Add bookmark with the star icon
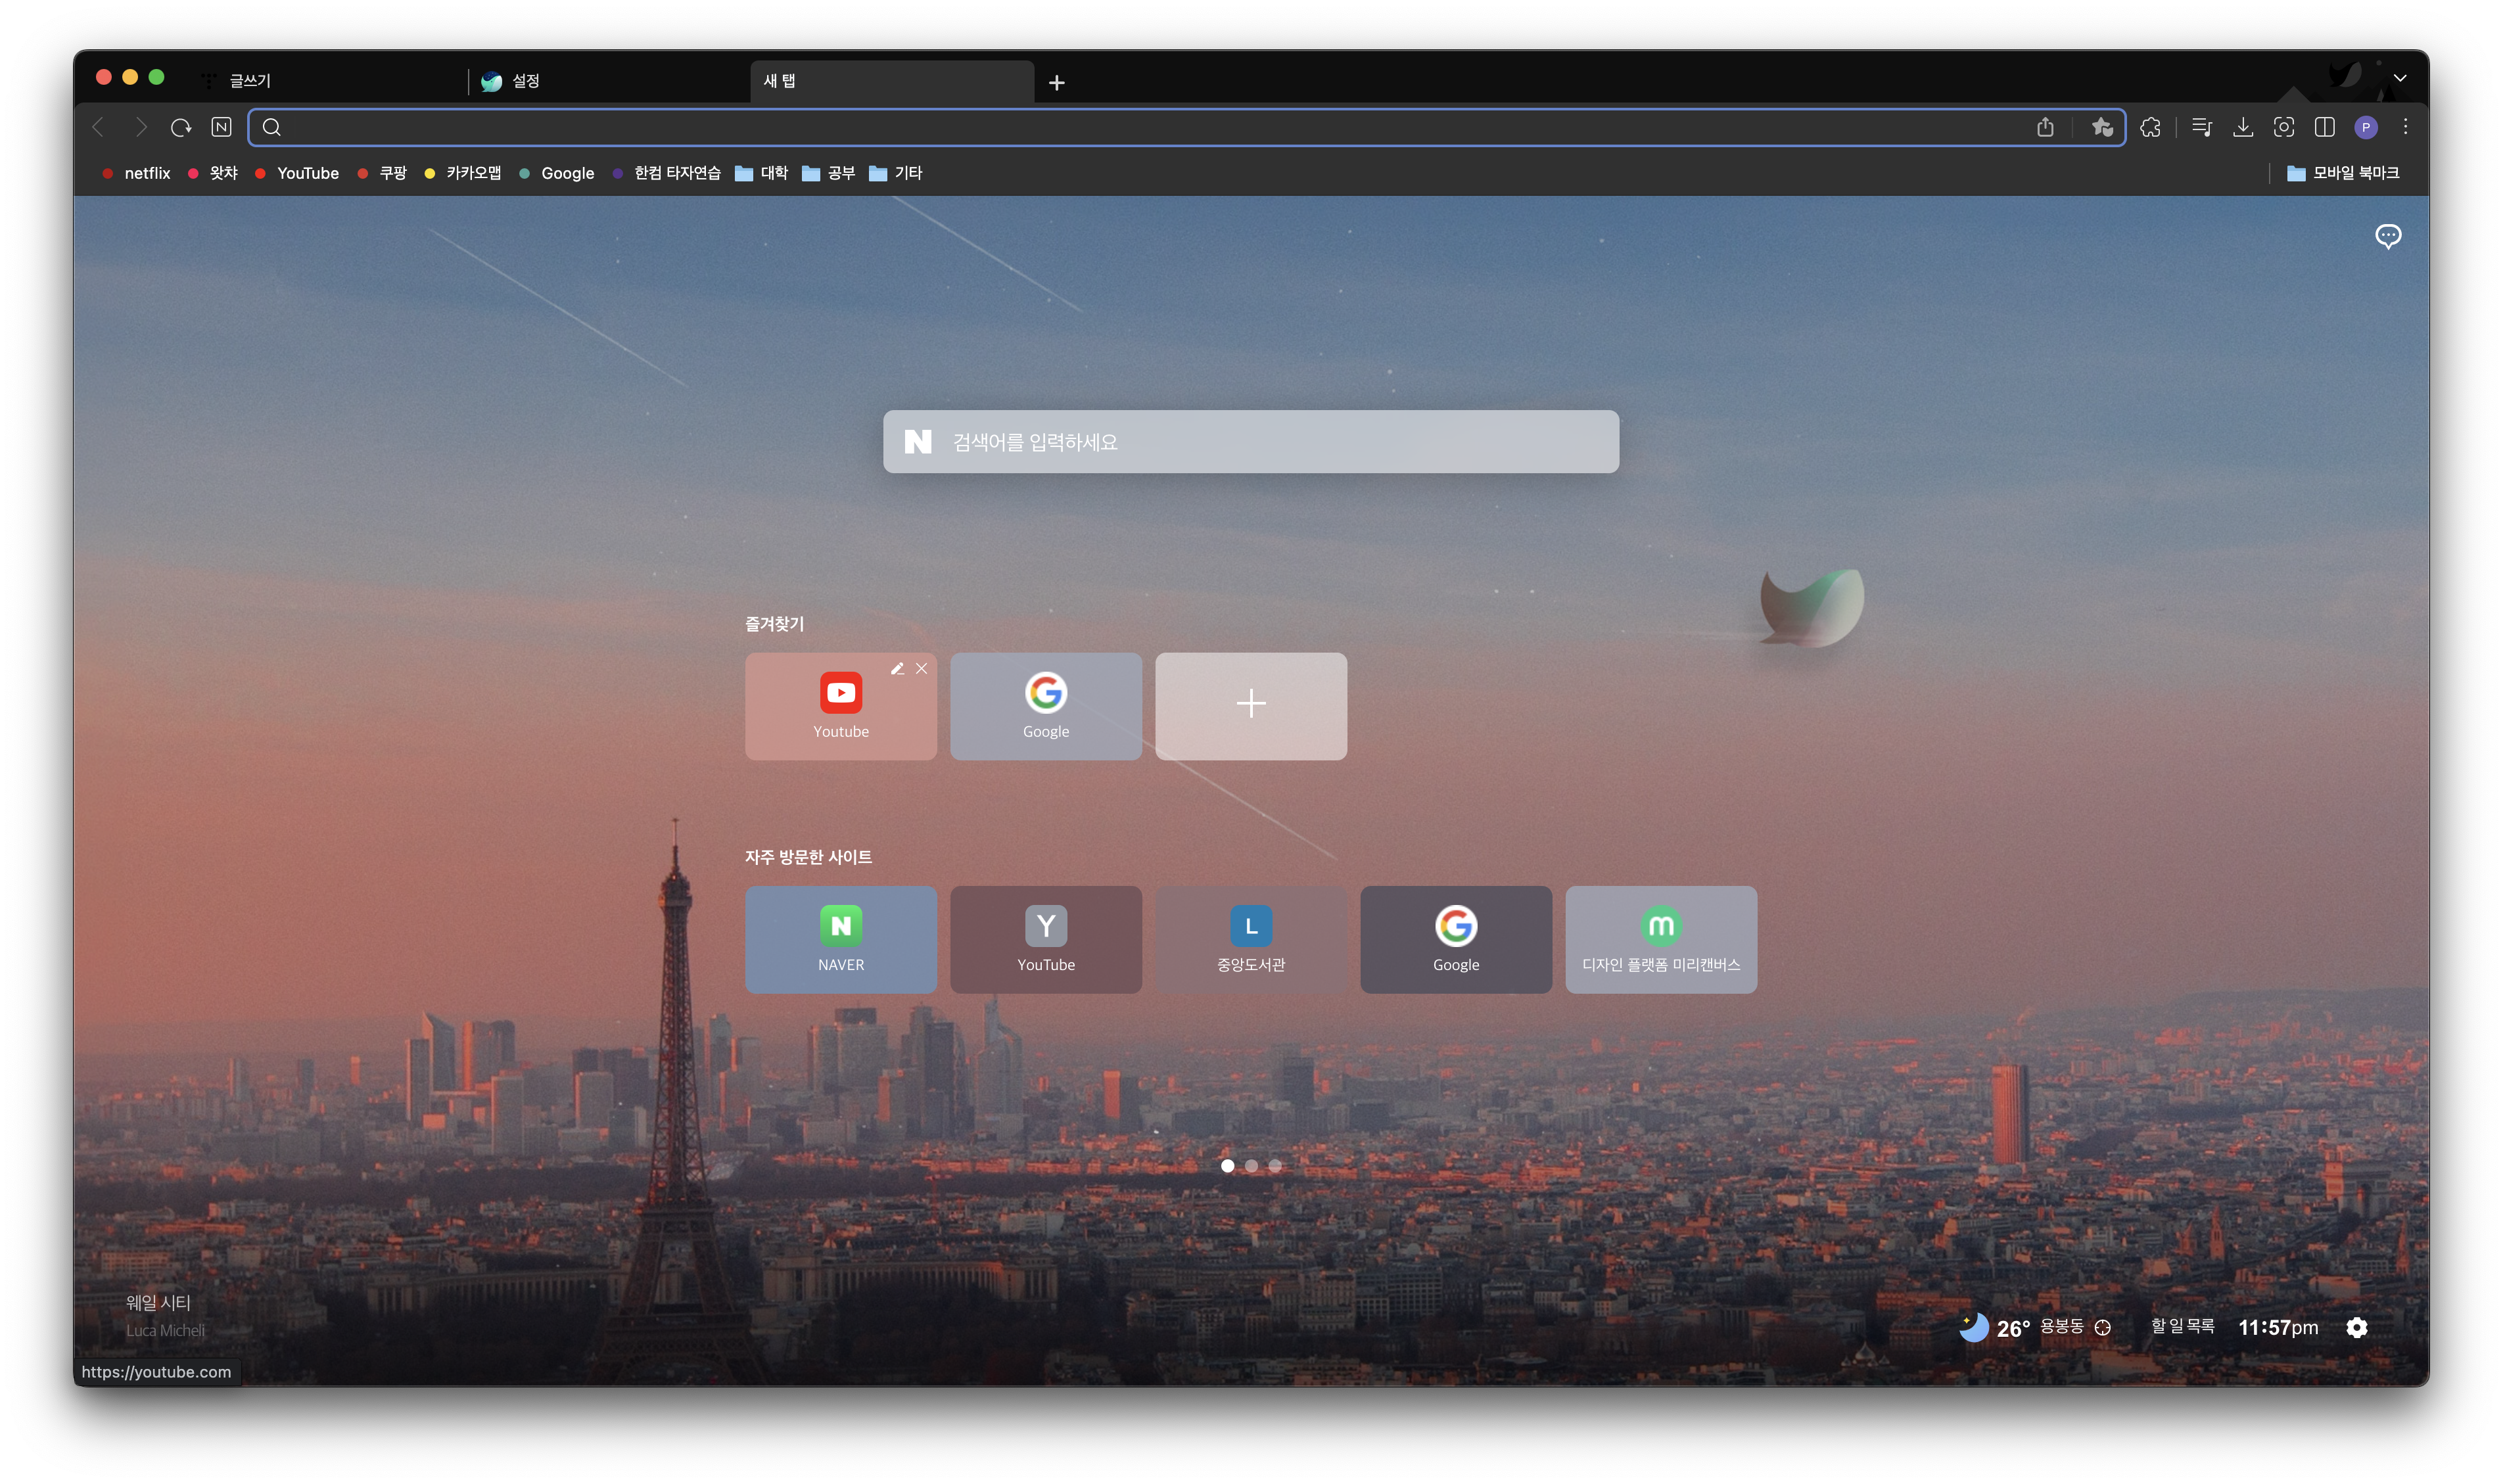 (x=2102, y=127)
